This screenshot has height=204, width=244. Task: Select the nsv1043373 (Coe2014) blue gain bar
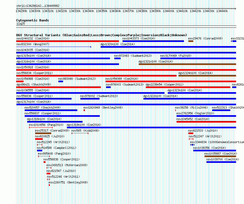point(153,41)
